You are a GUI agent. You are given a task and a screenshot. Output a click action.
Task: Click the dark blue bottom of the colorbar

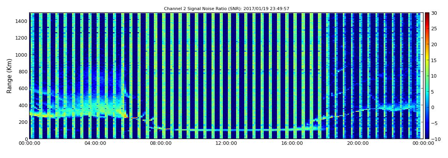427,136
